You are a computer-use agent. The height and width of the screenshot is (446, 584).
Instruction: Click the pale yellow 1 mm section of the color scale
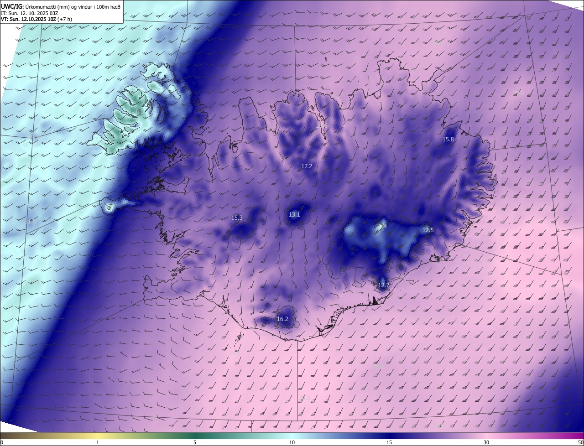click(98, 436)
